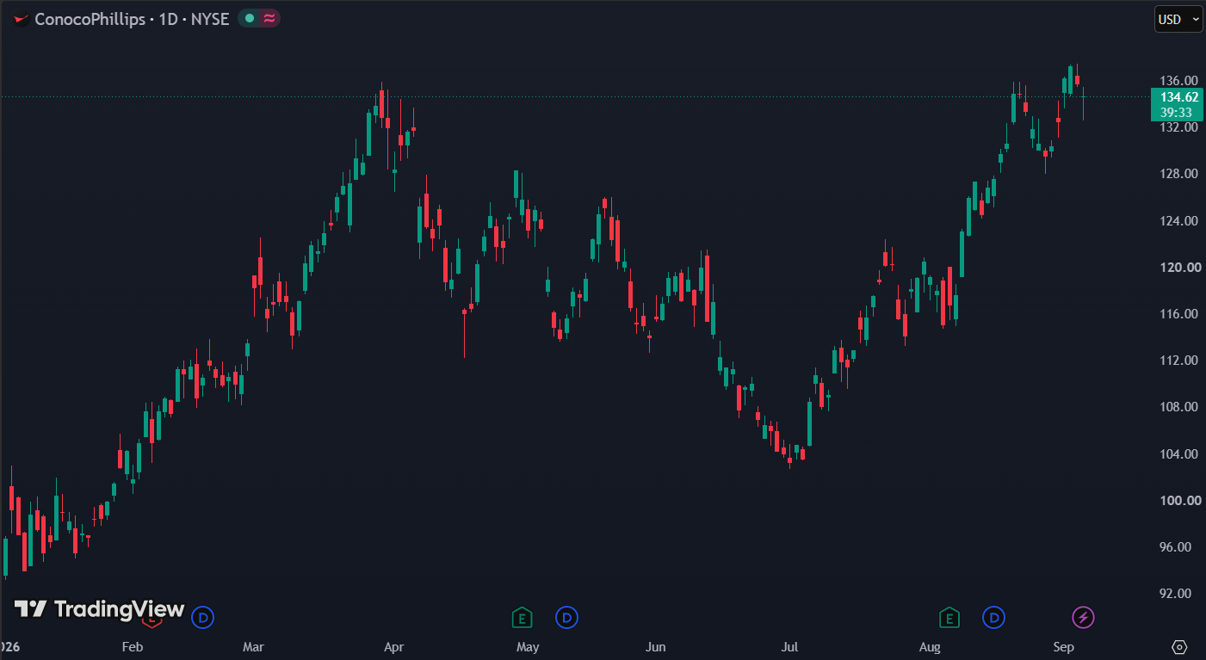This screenshot has width=1206, height=660.
Task: Open the earnings E marker near August
Action: (949, 617)
